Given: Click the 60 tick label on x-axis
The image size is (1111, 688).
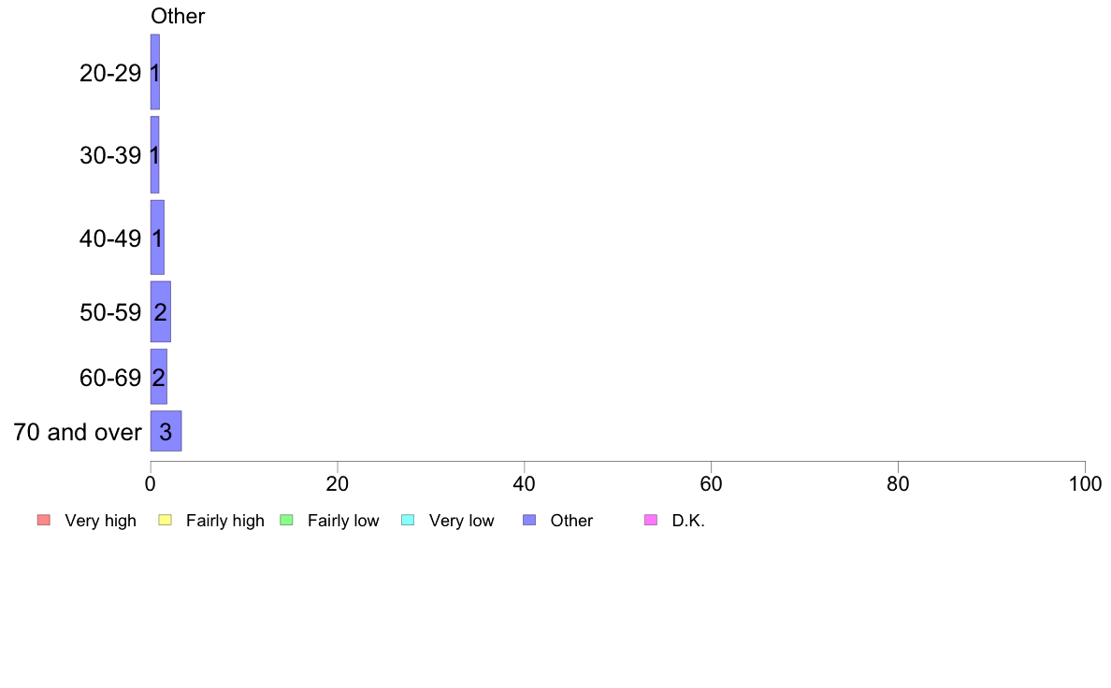Looking at the screenshot, I should pos(711,484).
